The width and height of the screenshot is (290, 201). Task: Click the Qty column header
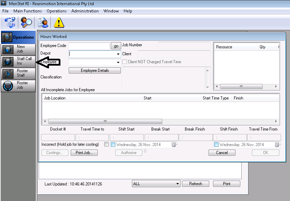267,47
